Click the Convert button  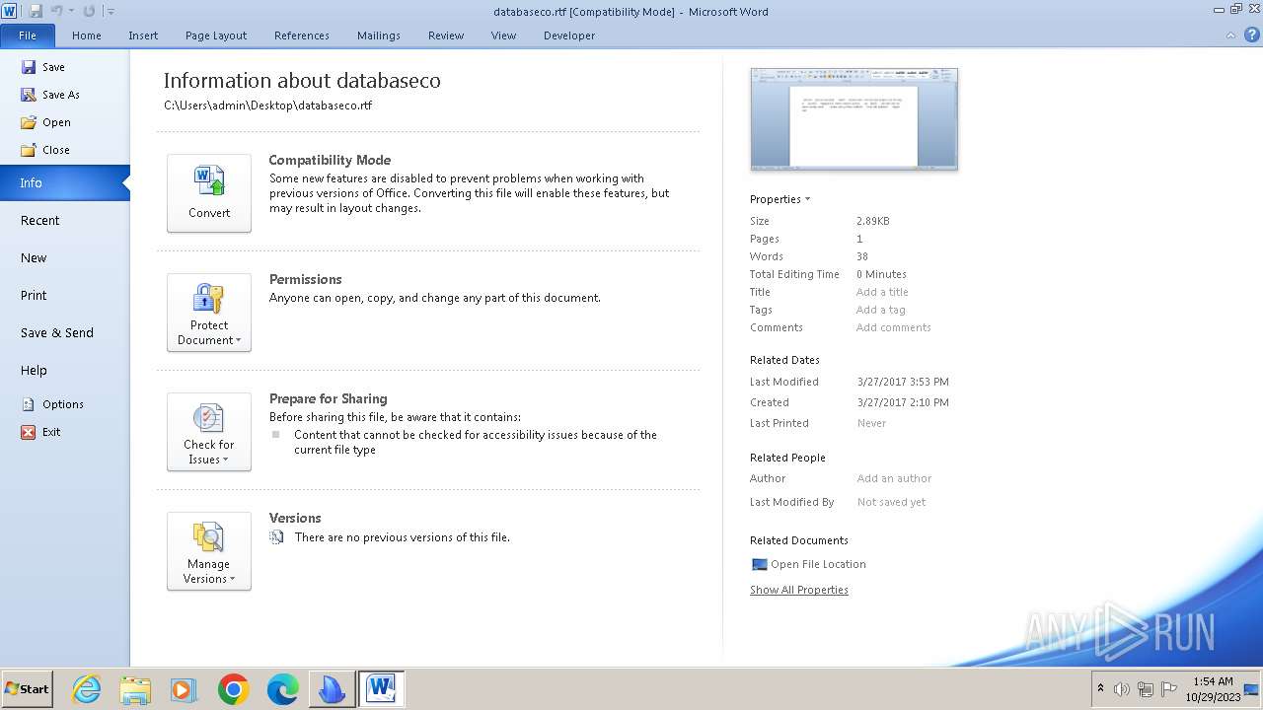click(209, 193)
